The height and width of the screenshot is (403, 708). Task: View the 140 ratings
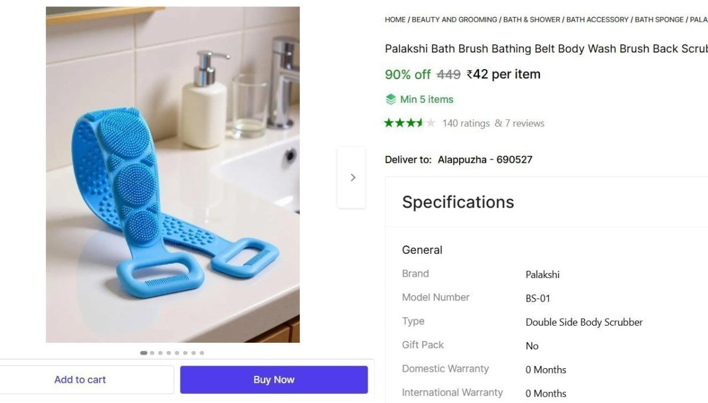(466, 123)
